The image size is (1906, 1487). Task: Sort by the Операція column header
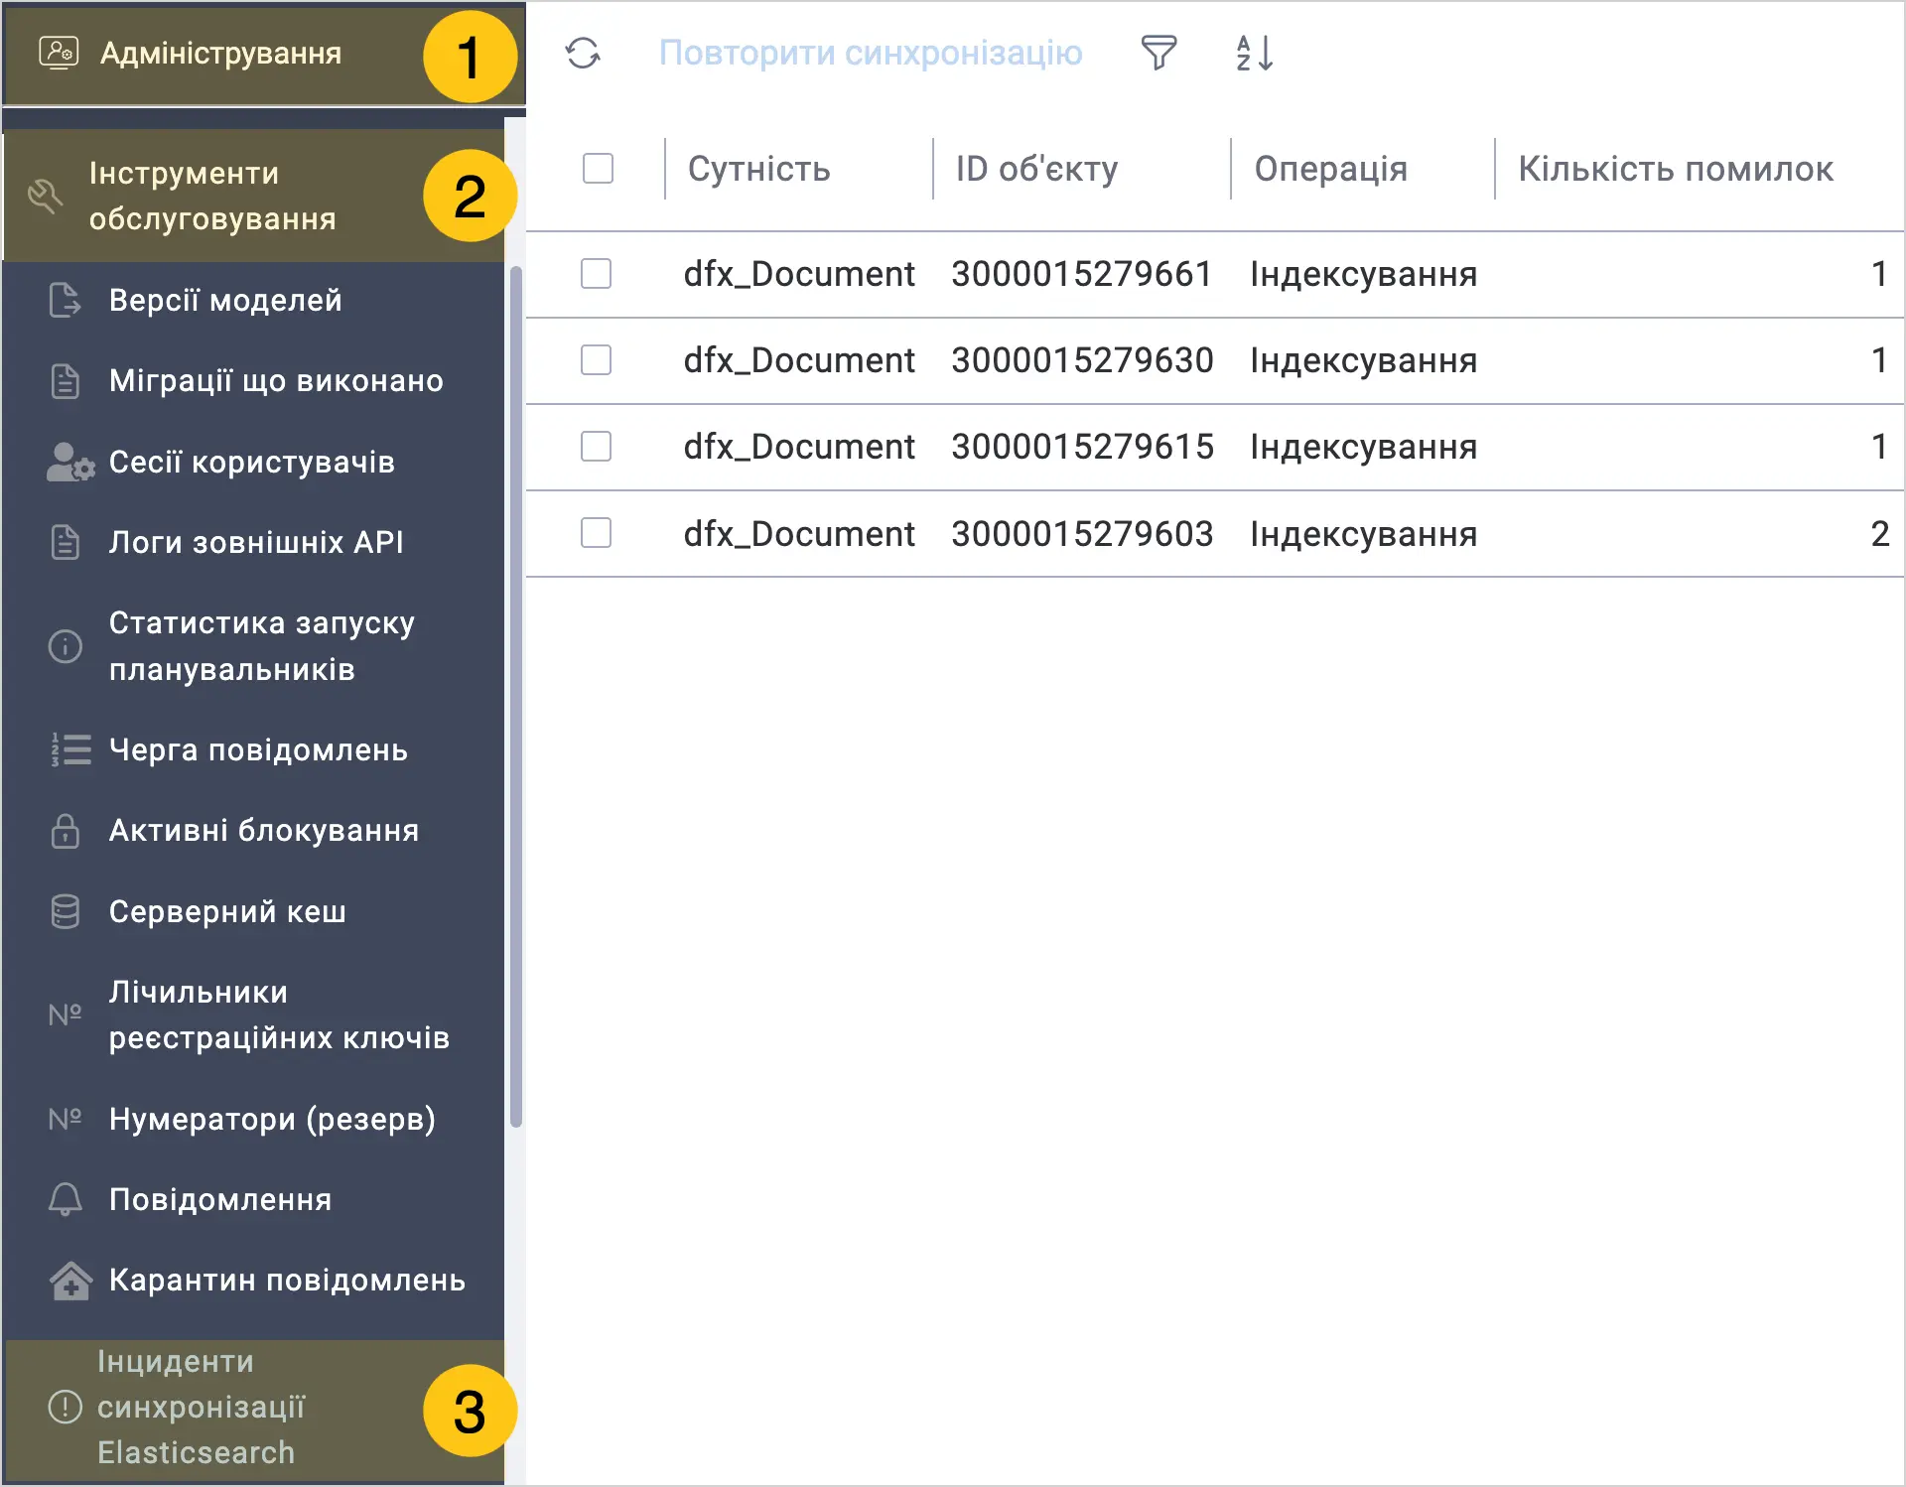coord(1330,169)
